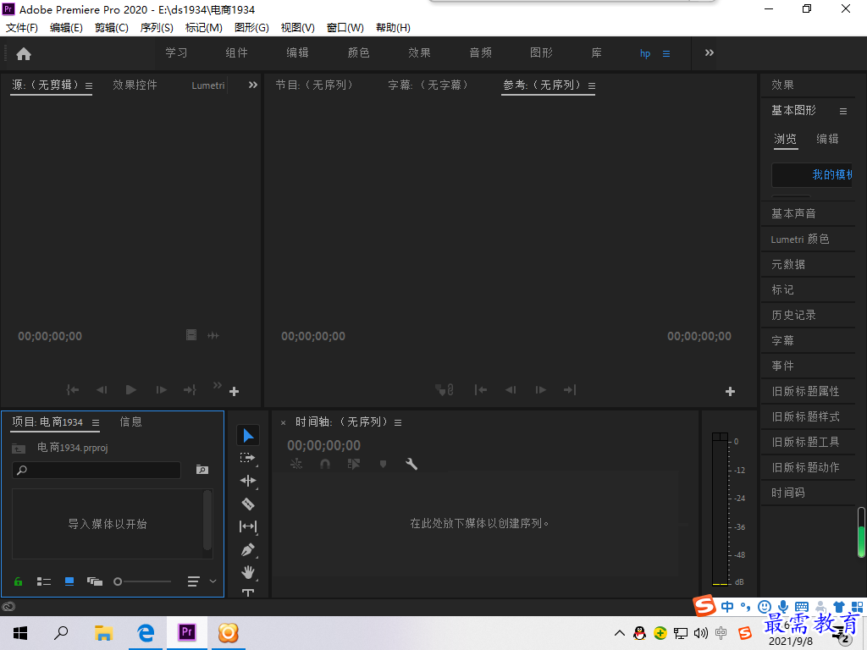Select the Ripple Edit tool
Viewport: 867px width, 650px height.
pos(248,481)
